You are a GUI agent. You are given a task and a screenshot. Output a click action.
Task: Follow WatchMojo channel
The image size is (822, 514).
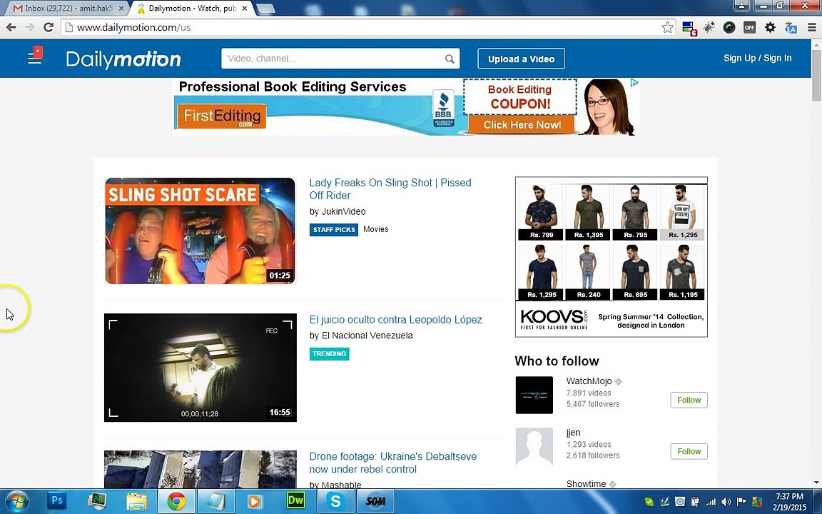click(x=689, y=400)
